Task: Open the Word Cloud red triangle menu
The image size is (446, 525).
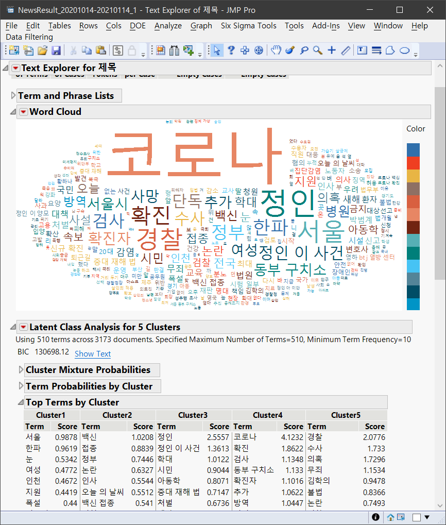Action: point(23,112)
